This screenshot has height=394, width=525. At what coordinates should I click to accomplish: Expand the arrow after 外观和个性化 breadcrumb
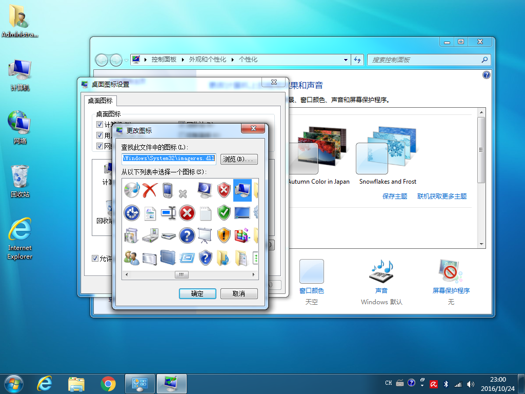click(x=232, y=60)
